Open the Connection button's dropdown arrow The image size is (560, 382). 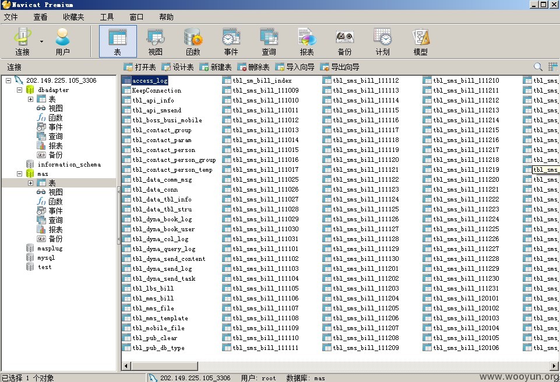(41, 42)
